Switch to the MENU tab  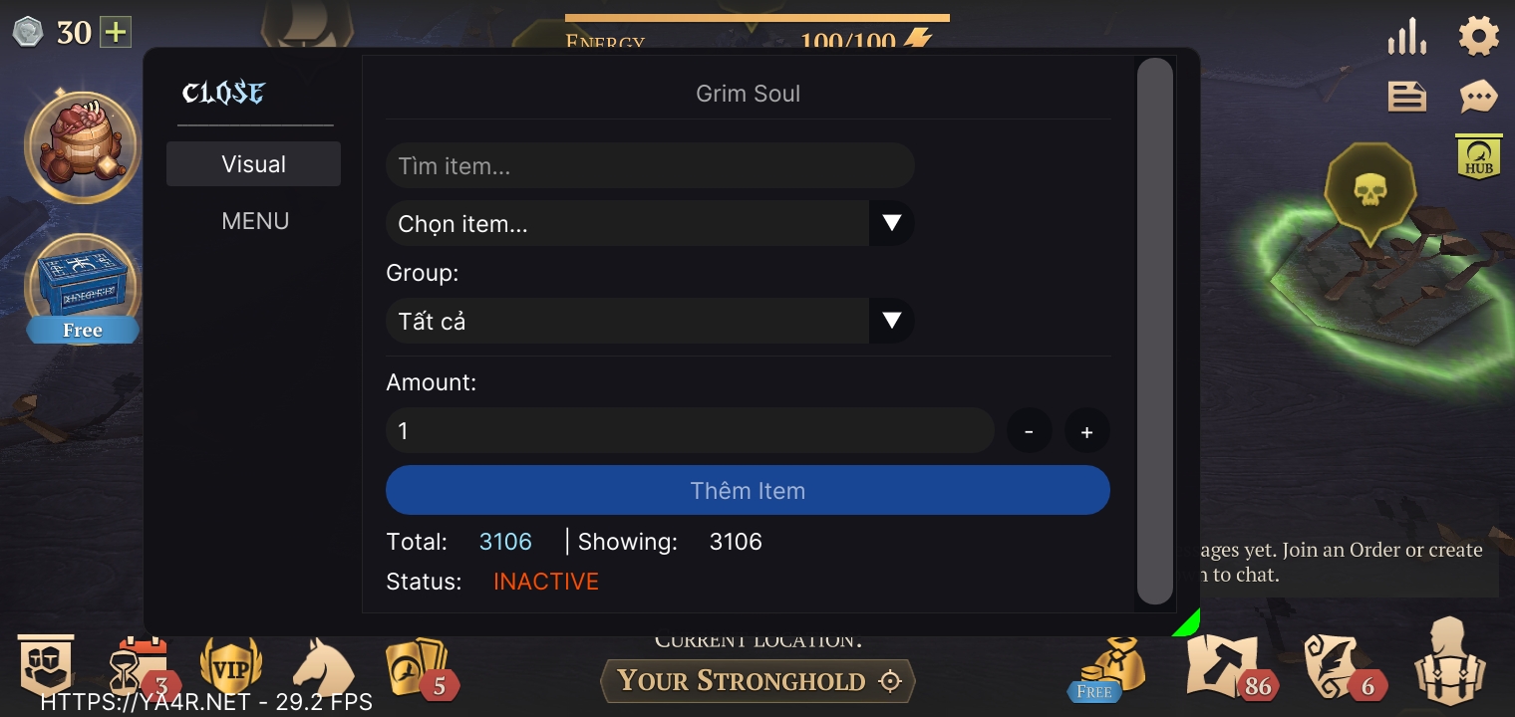tap(255, 221)
